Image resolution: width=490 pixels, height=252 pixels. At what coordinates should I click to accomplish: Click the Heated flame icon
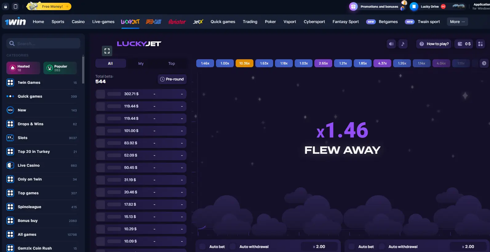pos(13,68)
